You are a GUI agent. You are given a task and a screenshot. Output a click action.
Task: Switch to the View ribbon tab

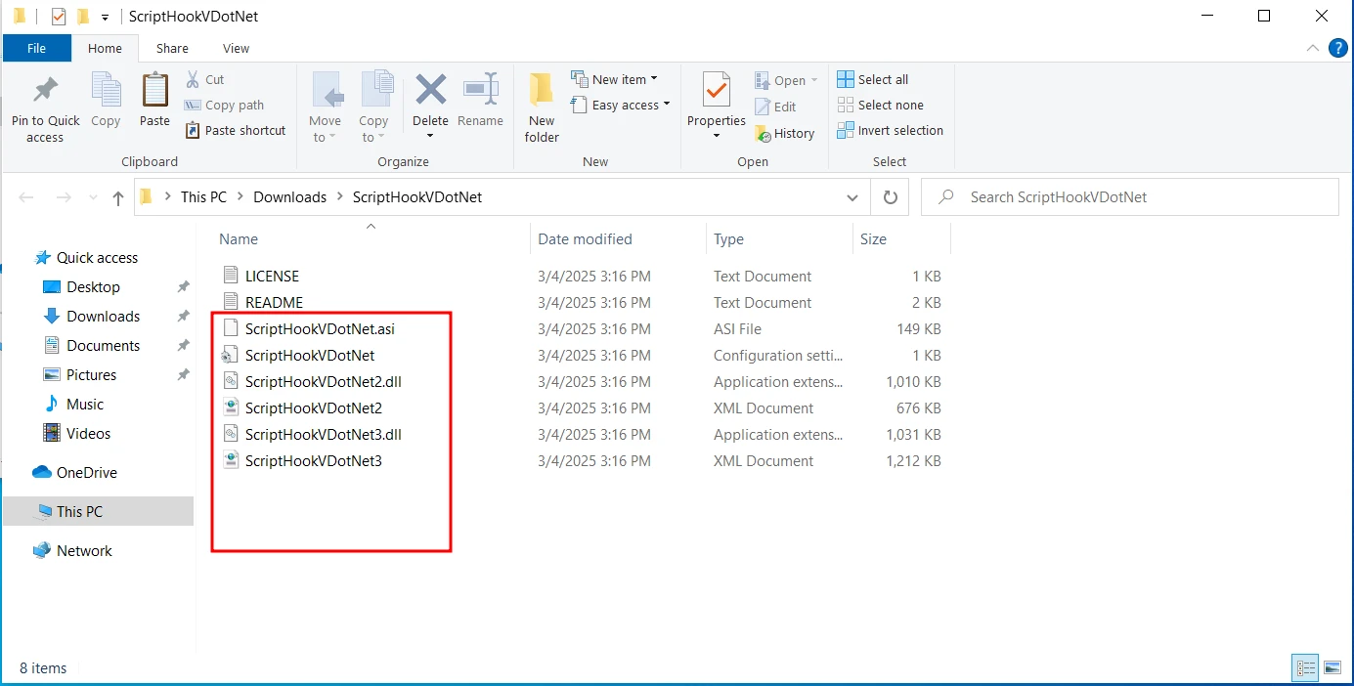coord(236,48)
